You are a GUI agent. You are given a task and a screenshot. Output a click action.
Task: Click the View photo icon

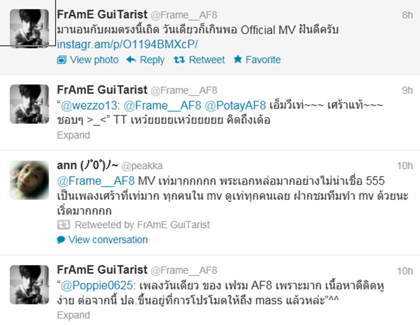[x=62, y=60]
